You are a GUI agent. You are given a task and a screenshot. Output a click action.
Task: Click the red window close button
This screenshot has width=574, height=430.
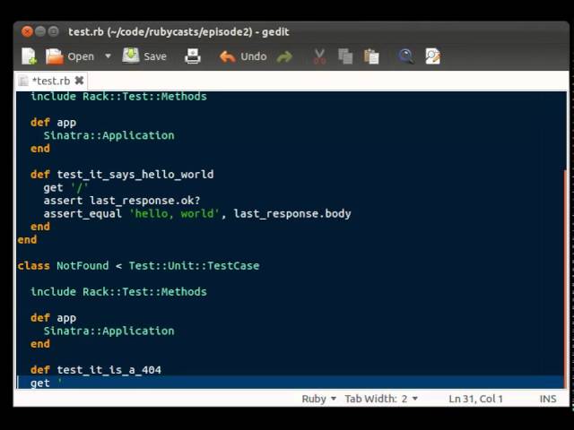click(x=27, y=32)
